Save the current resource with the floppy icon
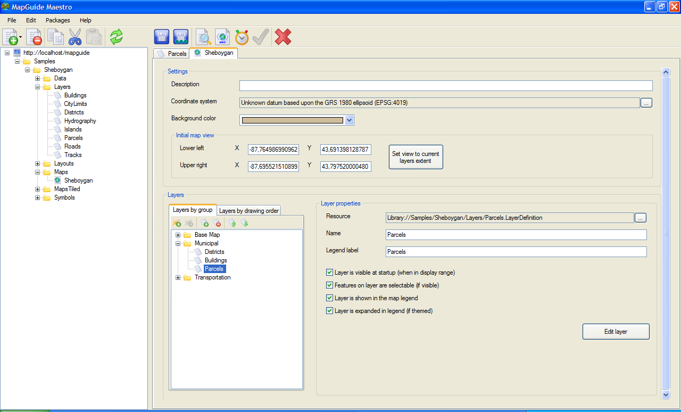This screenshot has height=412, width=681. [162, 37]
